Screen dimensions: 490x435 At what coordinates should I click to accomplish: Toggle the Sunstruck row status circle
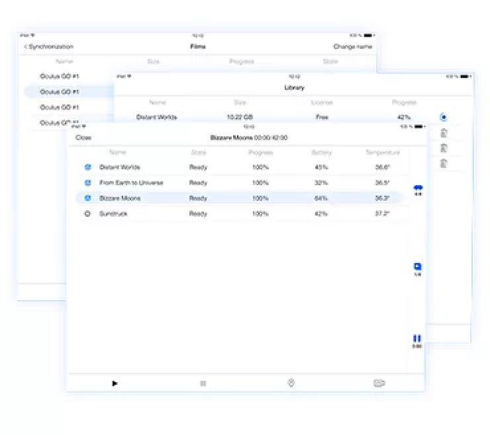pyautogui.click(x=87, y=214)
